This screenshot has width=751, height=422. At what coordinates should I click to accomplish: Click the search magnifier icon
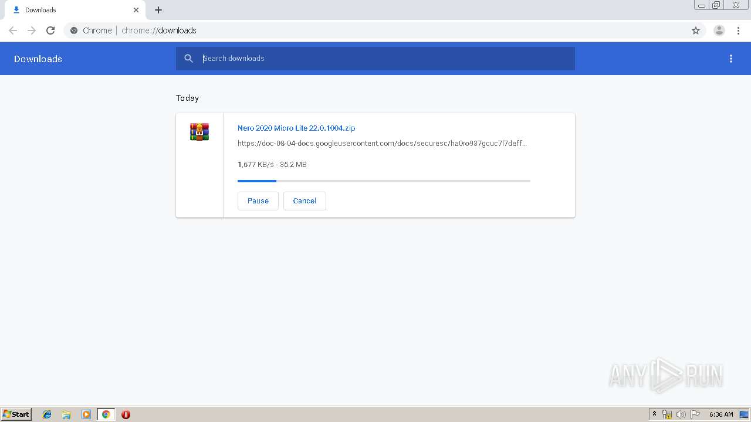[x=188, y=59]
